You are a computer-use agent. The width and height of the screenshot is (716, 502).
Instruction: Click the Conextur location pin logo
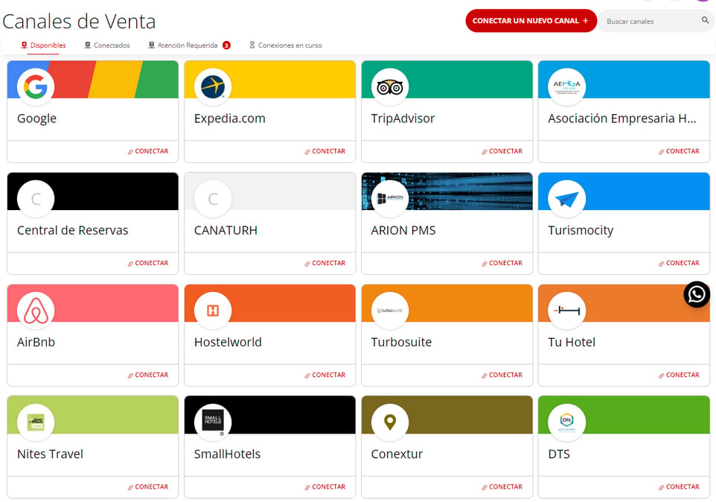click(390, 422)
